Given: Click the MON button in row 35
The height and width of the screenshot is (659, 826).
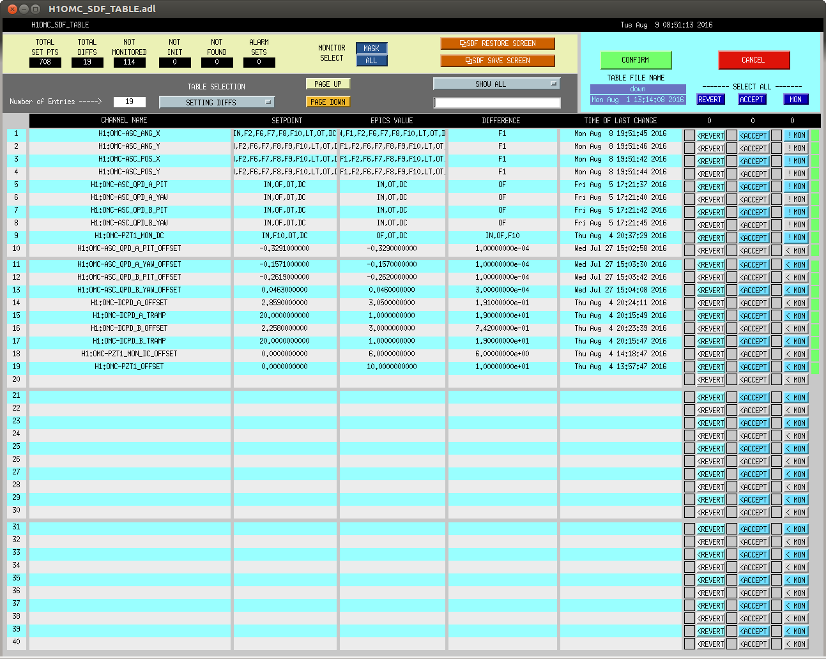Looking at the screenshot, I should click(x=797, y=580).
